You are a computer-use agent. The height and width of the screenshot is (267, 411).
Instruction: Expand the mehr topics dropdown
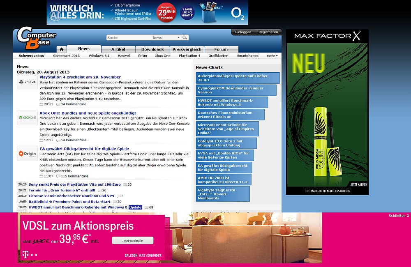point(272,55)
